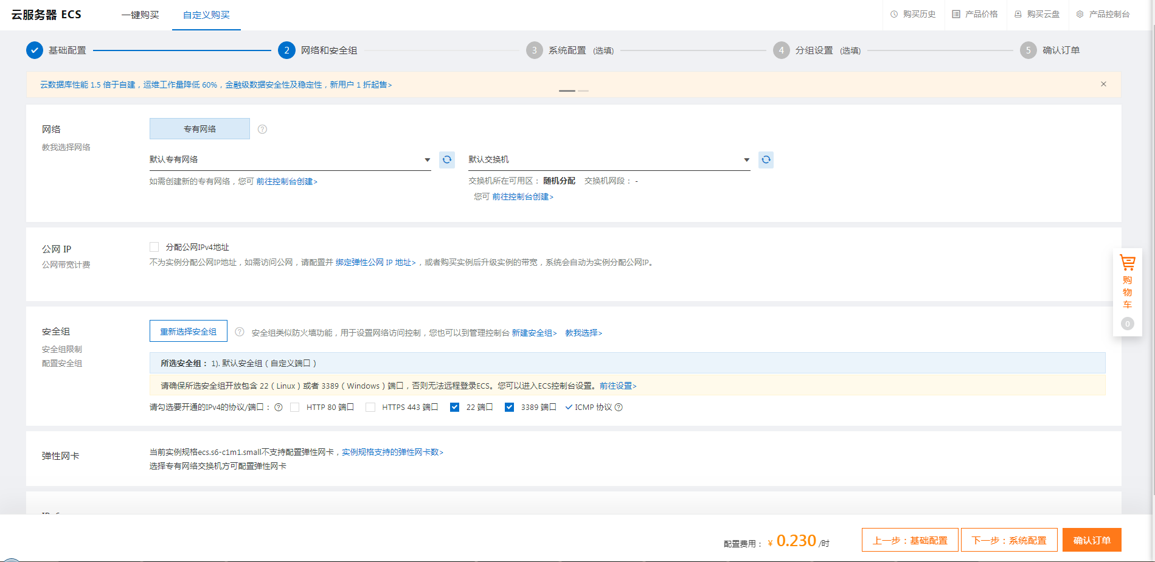Click the orange 确认订单 button
The height and width of the screenshot is (562, 1155).
pyautogui.click(x=1092, y=540)
